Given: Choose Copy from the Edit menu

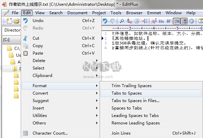Looking at the screenshot, I should 61,46.
